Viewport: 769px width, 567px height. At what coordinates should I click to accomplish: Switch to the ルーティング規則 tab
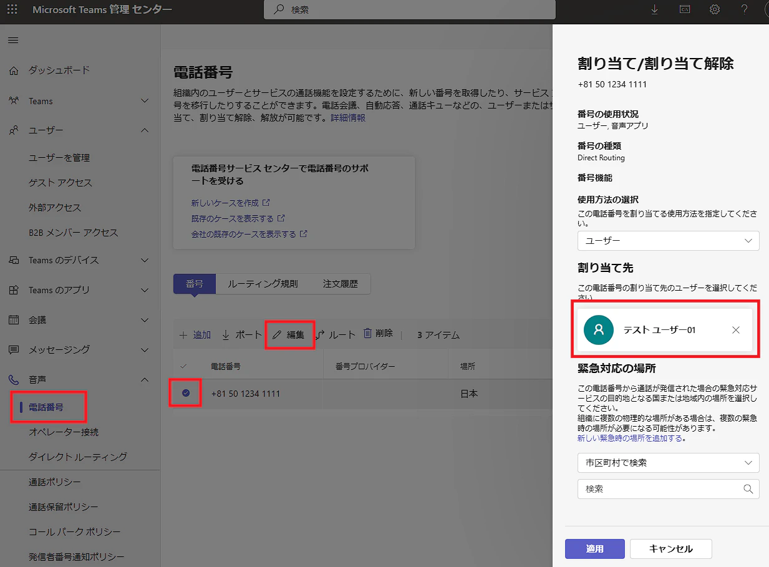point(263,284)
